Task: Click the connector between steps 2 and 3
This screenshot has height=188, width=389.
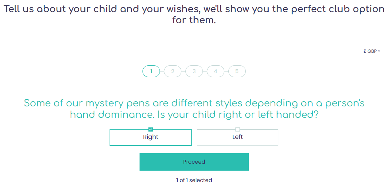Action: (183, 71)
